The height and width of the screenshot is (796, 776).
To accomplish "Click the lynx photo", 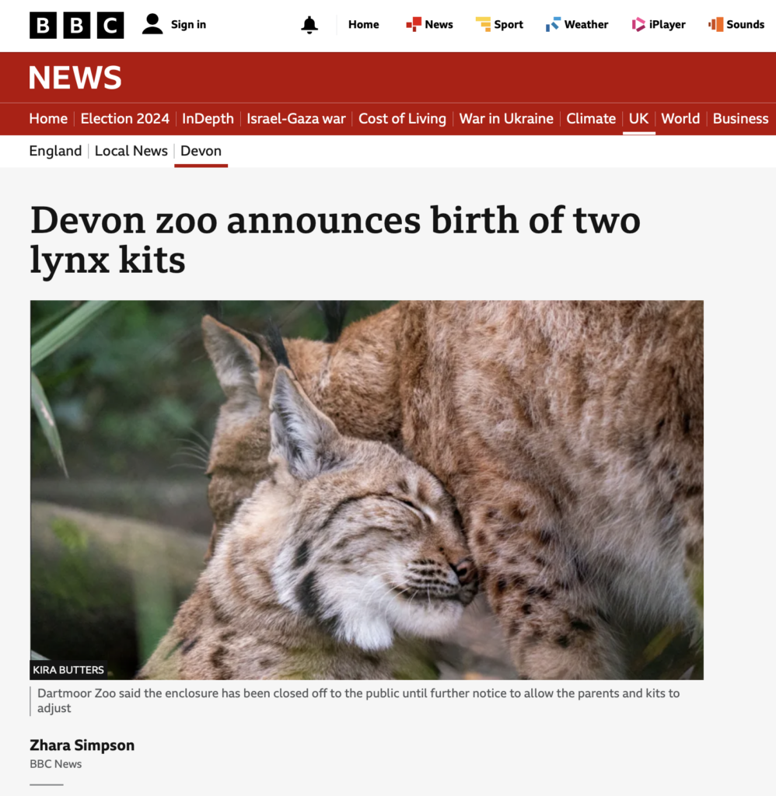I will click(367, 490).
